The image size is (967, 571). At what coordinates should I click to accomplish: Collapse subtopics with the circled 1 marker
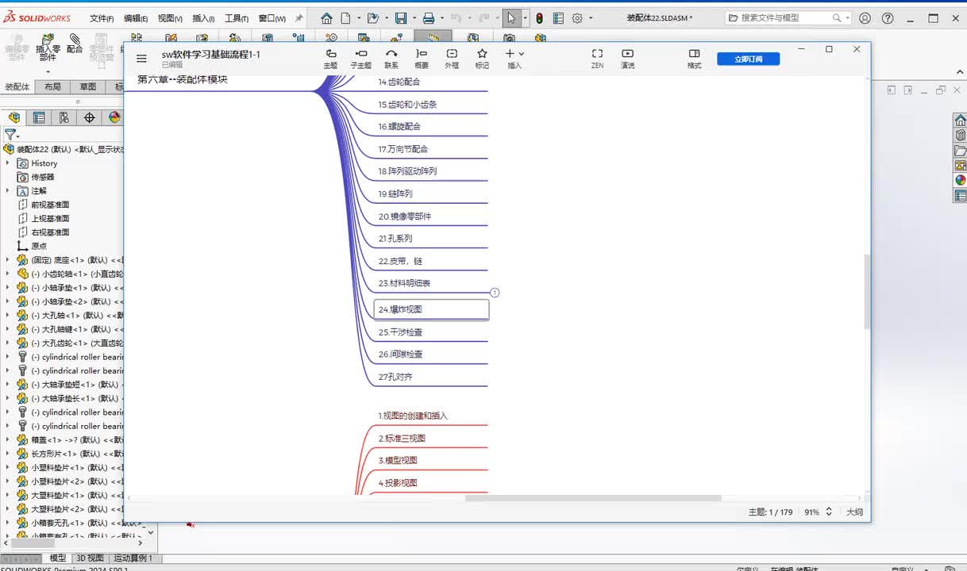pyautogui.click(x=495, y=293)
